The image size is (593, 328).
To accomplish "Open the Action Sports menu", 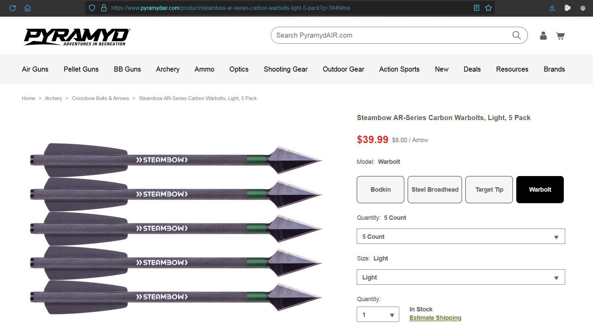I will pos(400,69).
